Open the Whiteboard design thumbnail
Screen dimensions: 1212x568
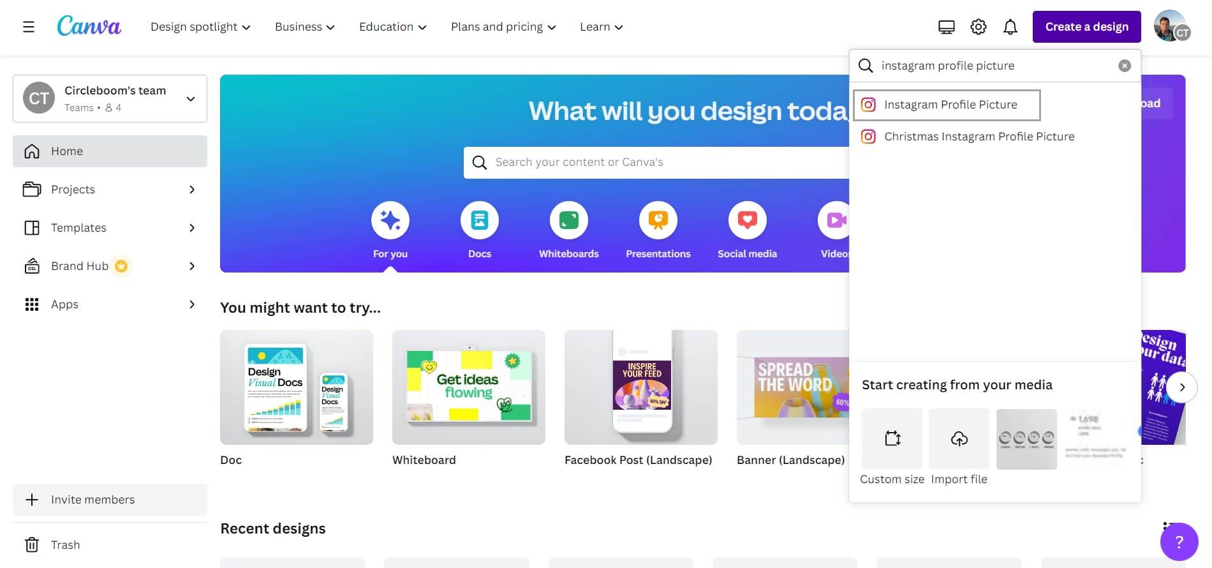click(469, 387)
